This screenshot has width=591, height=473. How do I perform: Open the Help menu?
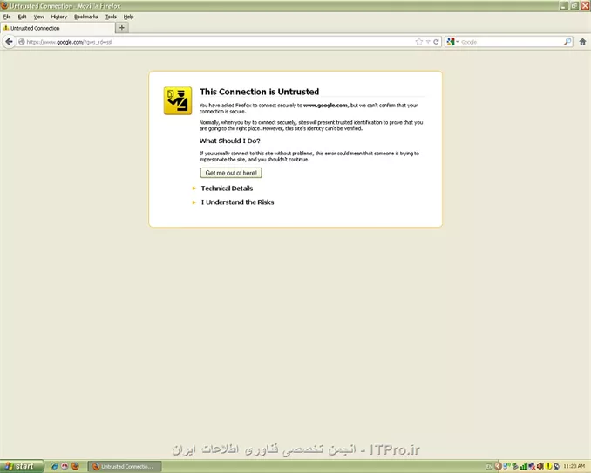pyautogui.click(x=128, y=17)
